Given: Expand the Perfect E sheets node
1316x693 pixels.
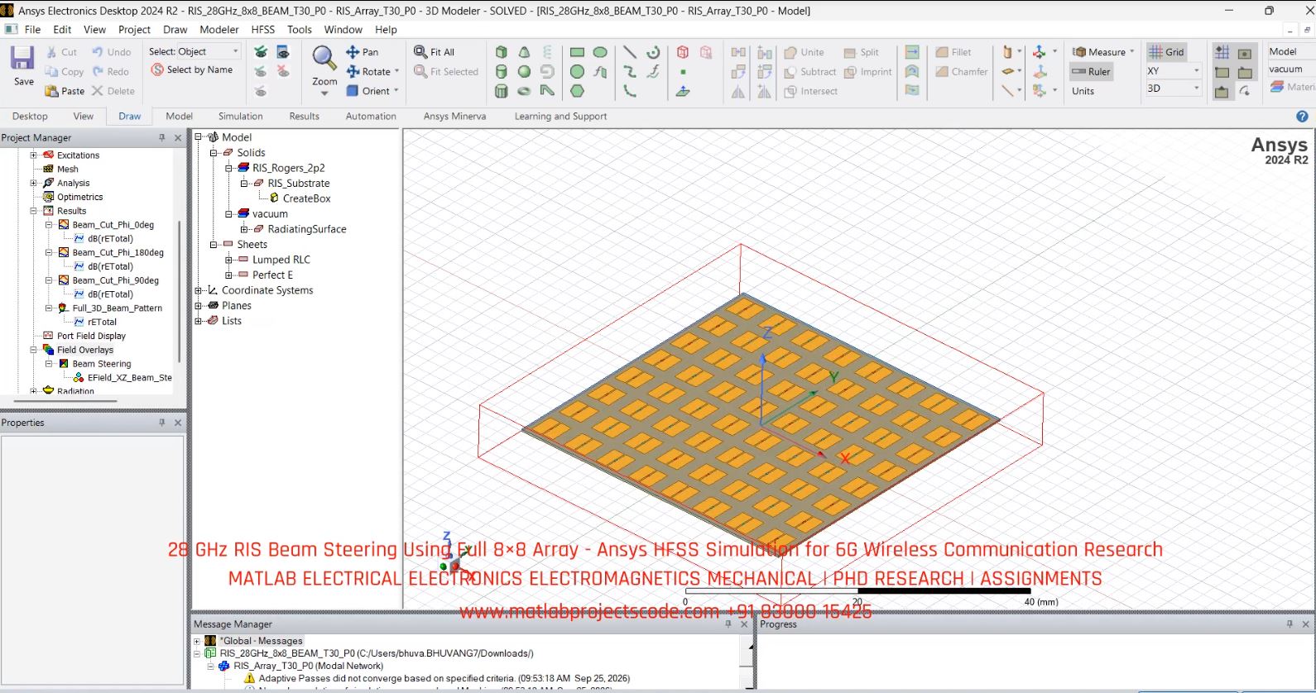Looking at the screenshot, I should tap(229, 275).
